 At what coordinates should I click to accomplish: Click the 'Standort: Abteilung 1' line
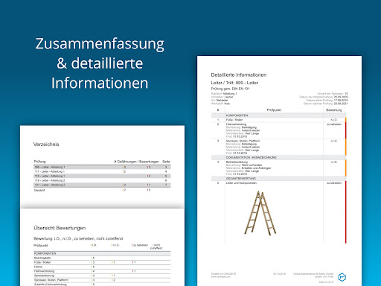point(224,94)
